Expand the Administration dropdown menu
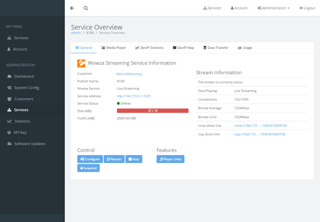The height and width of the screenshot is (222, 320). 273,8
